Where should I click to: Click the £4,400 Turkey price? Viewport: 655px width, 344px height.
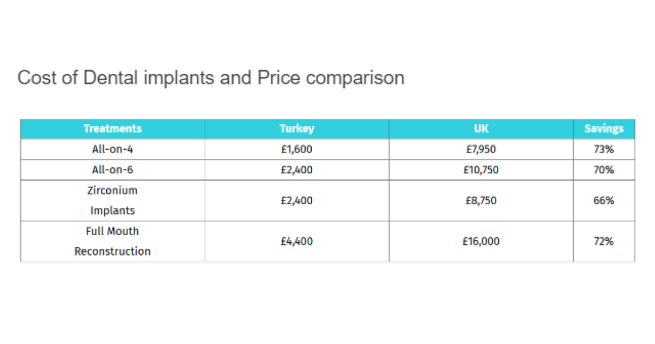point(297,241)
